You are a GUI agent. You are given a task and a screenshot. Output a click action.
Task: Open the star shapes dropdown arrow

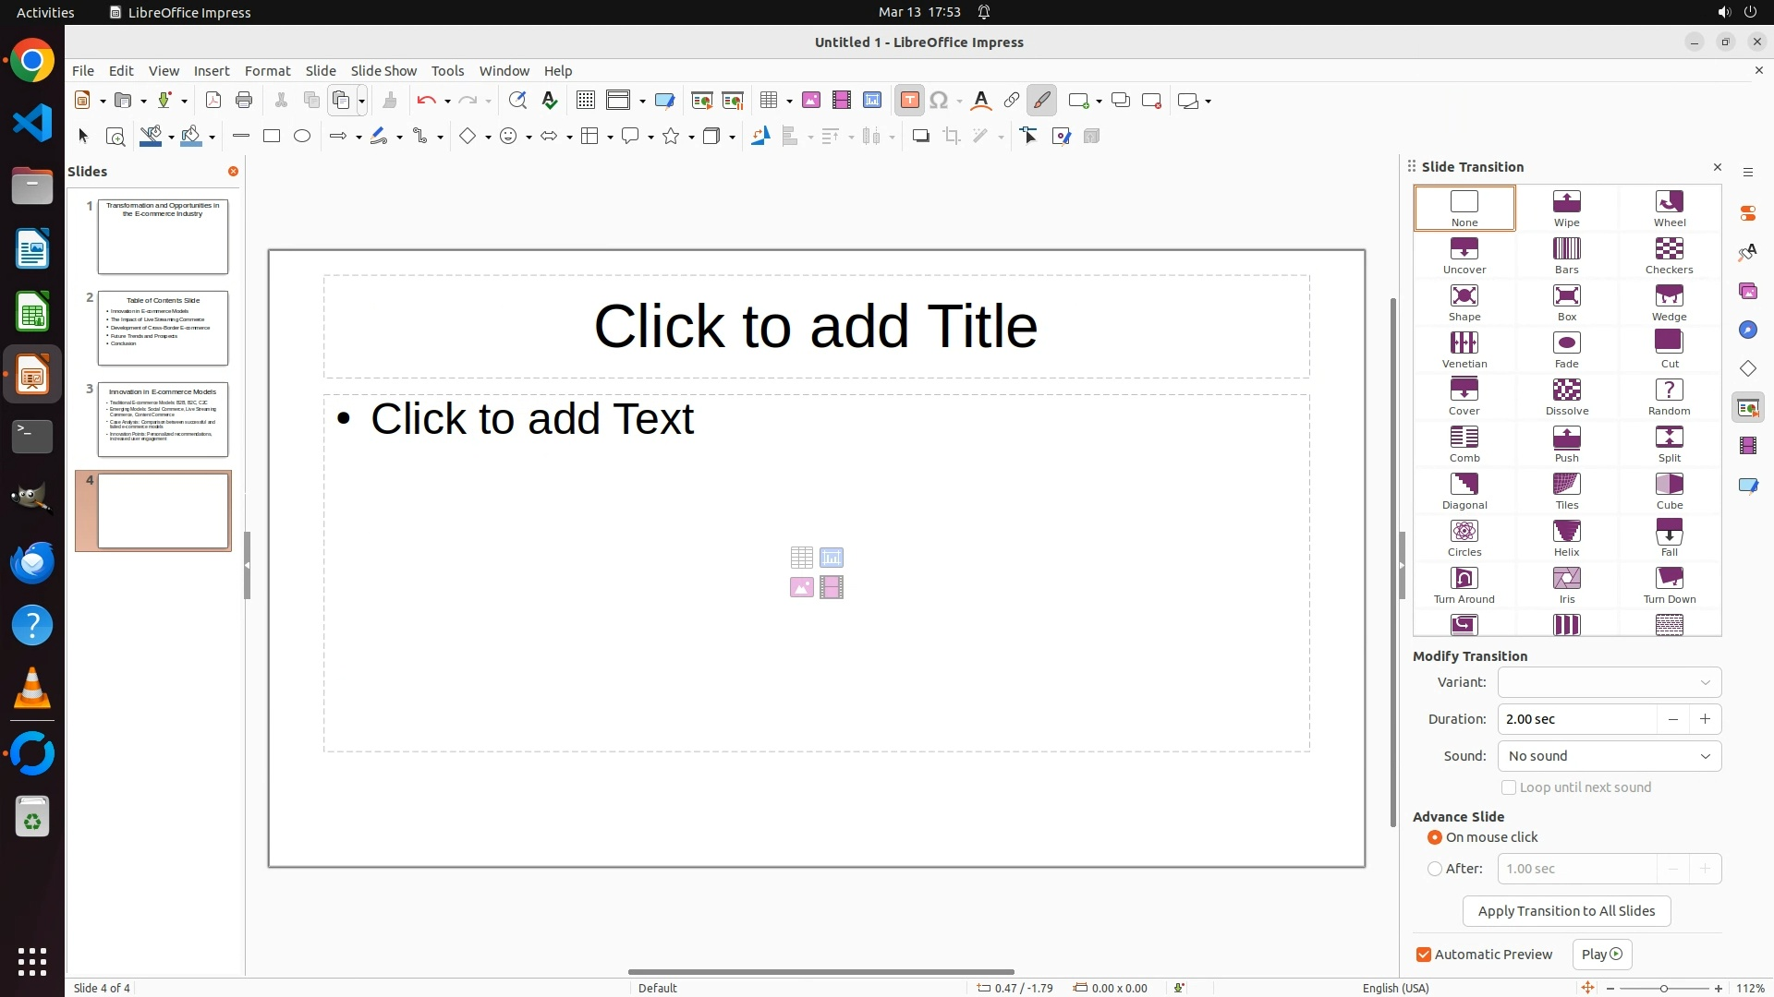point(691,138)
